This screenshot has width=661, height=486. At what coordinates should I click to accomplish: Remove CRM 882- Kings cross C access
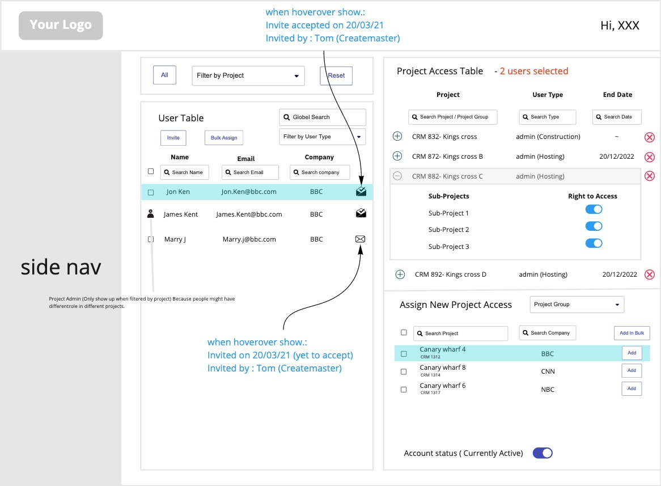click(x=650, y=176)
